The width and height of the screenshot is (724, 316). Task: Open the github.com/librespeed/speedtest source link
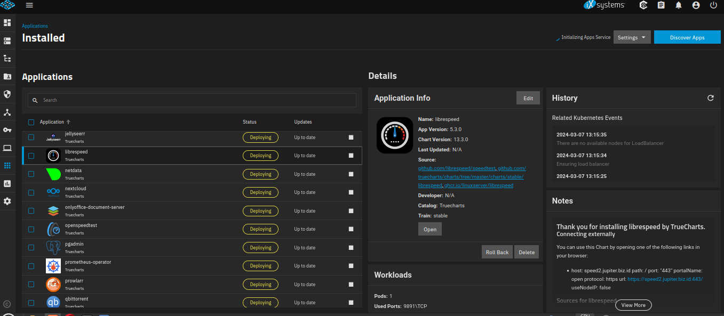tap(456, 168)
